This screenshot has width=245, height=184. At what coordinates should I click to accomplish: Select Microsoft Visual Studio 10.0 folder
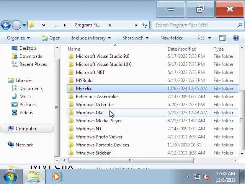point(104,64)
